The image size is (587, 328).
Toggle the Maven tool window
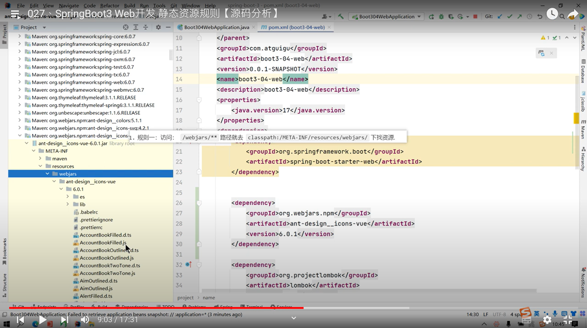pos(583,129)
